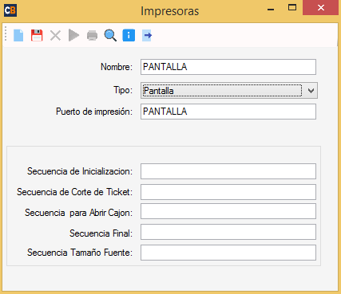Select the Tipo combo box showing Pantalla
The width and height of the screenshot is (341, 294).
[x=229, y=91]
